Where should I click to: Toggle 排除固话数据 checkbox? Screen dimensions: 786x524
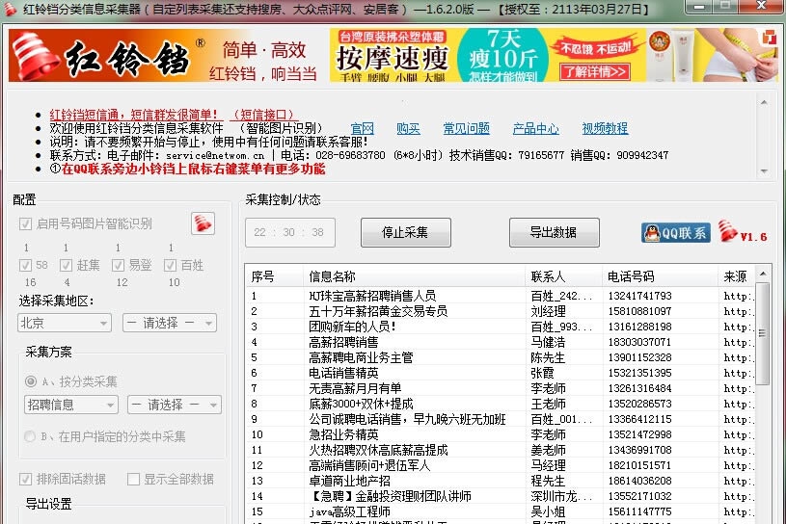coord(26,479)
